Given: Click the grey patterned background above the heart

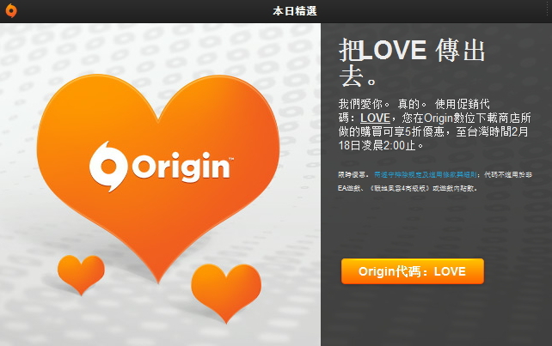Looking at the screenshot, I should click(158, 47).
